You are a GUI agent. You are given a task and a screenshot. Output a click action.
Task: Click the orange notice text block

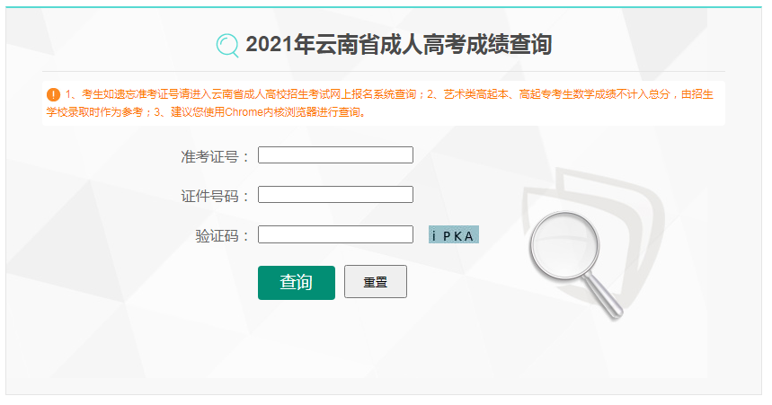pos(379,103)
